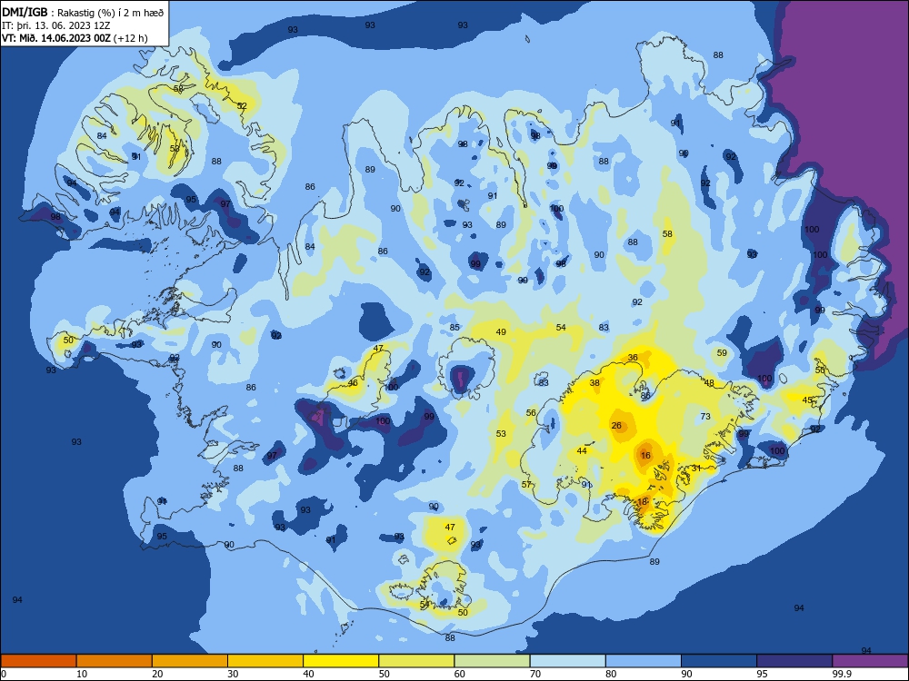Click the humidity value '59' on the map
This screenshot has width=909, height=681.
[x=722, y=352]
